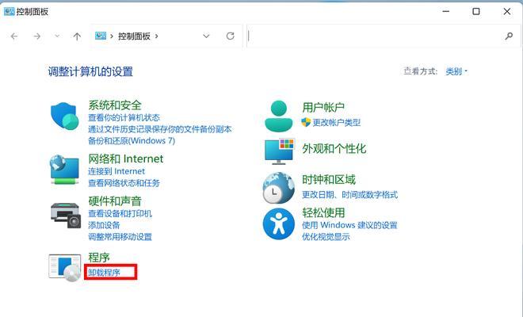This screenshot has height=317, width=523.
Task: Expand the chevron before 控制面板 in breadcrumb
Action: [112, 36]
